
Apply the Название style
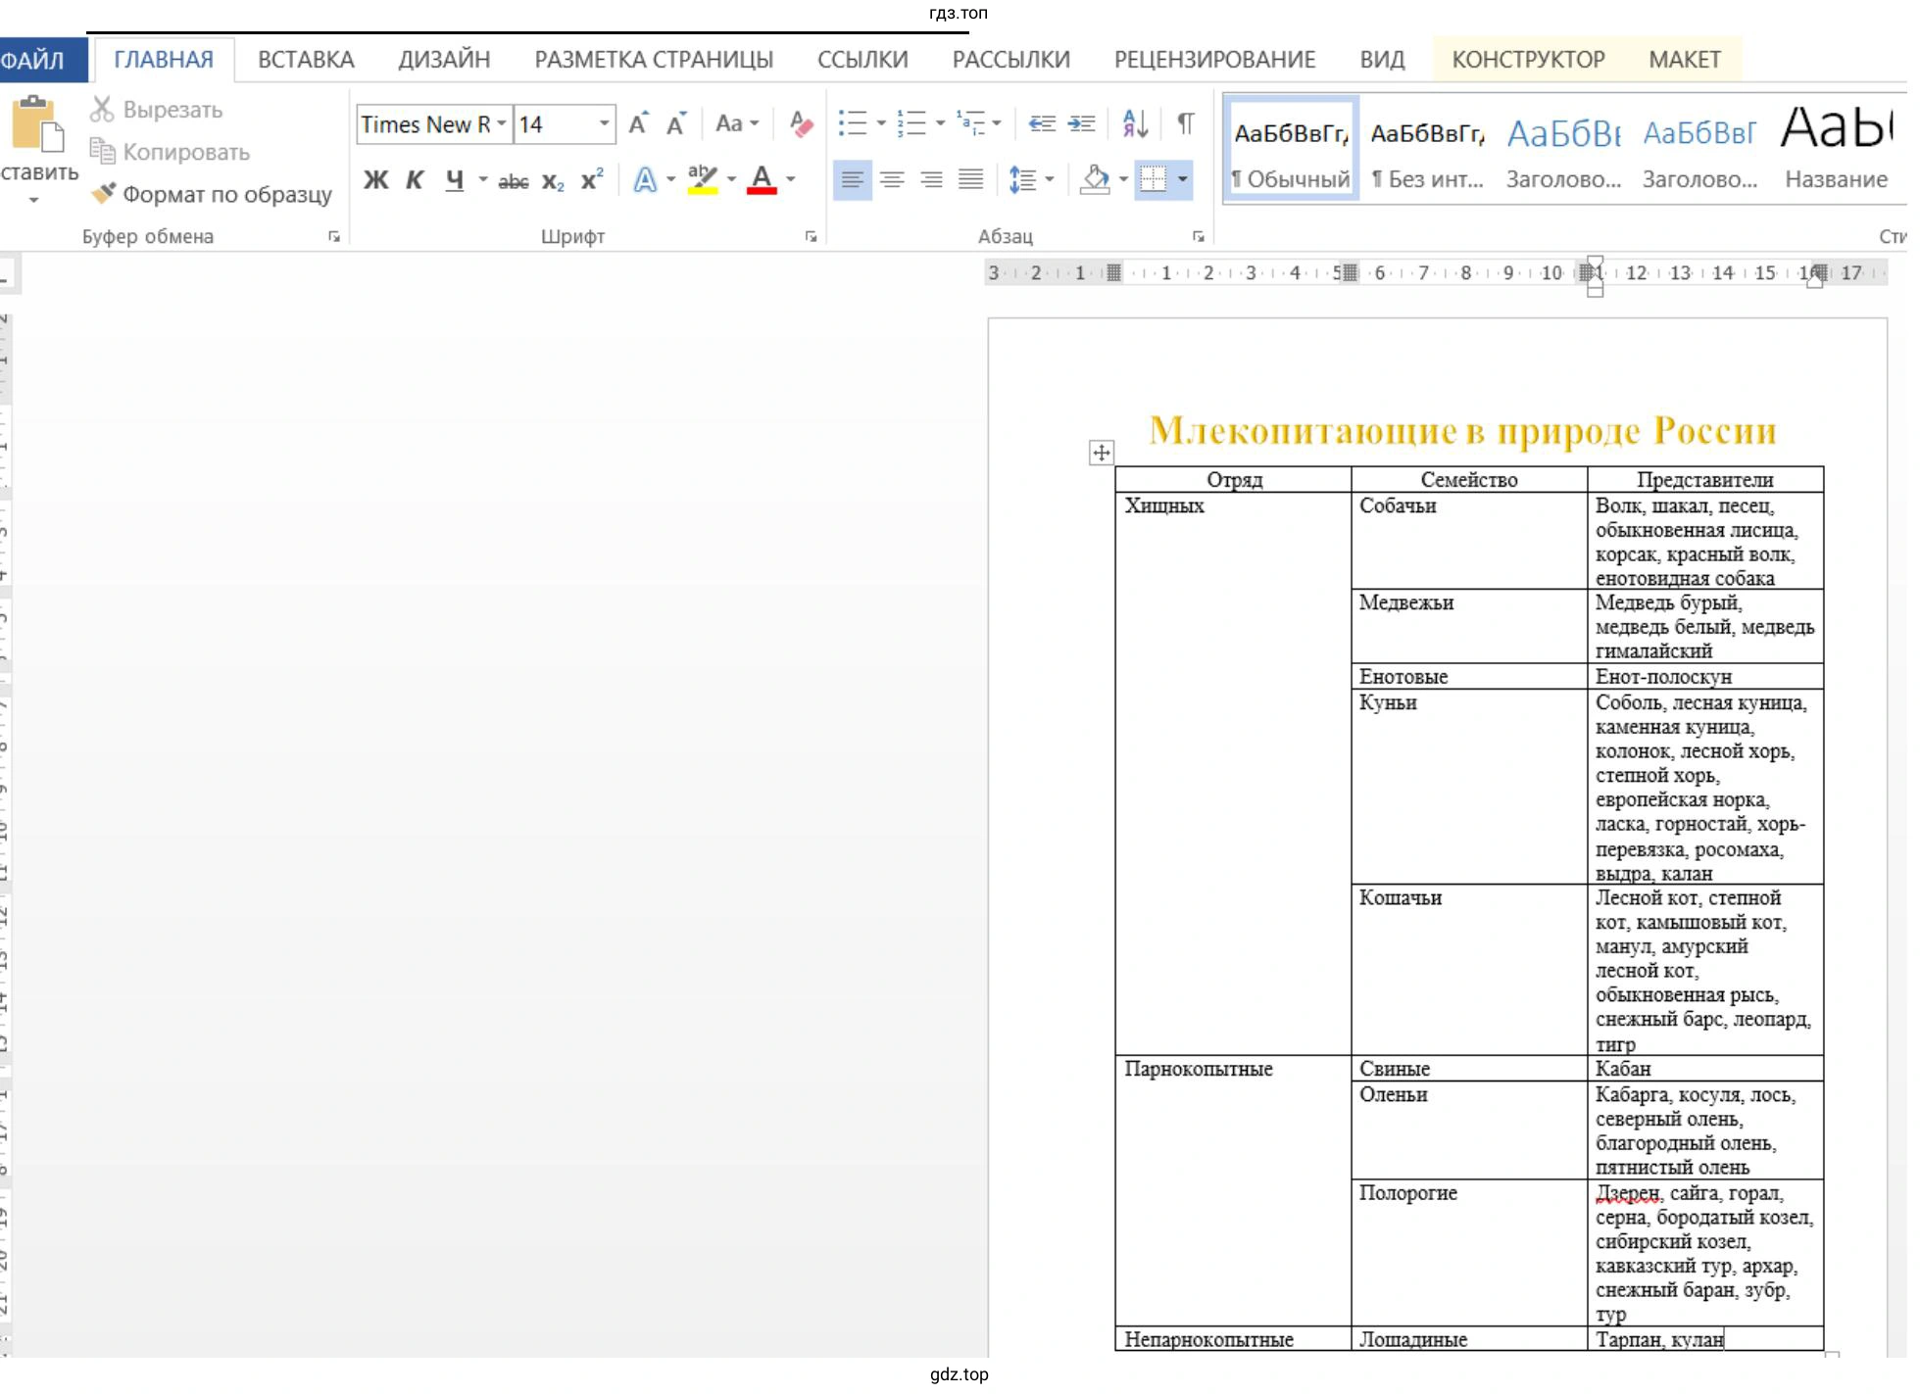[1836, 150]
